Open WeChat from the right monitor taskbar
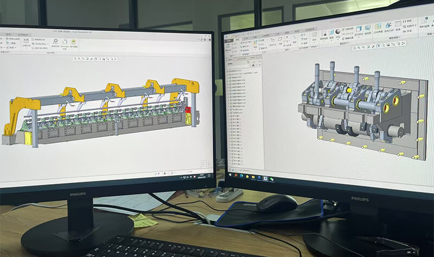The image size is (434, 257). coord(272,179)
